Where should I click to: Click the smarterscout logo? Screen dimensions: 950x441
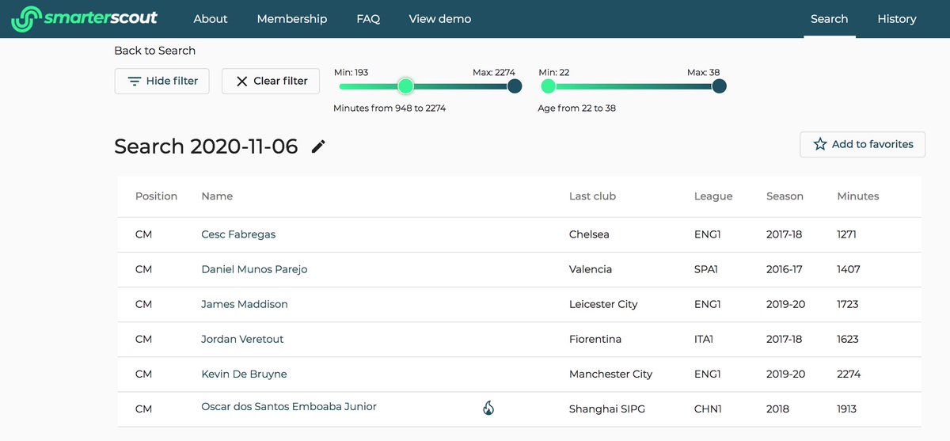84,19
